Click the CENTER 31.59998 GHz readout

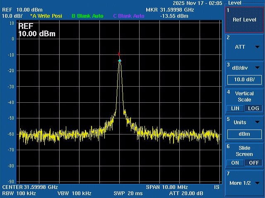click(x=29, y=187)
